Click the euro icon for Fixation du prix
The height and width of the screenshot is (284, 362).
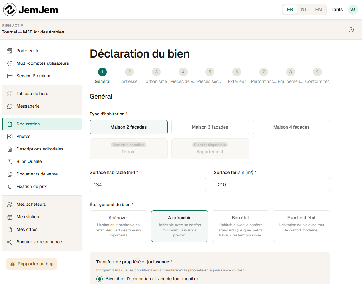[10, 187]
